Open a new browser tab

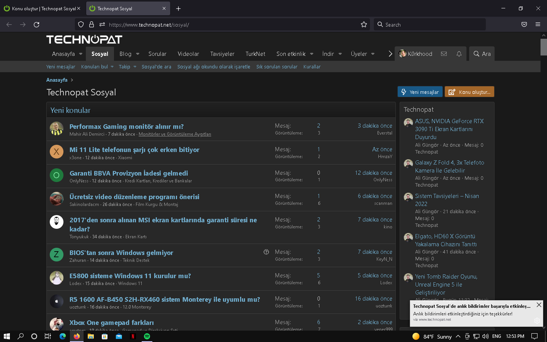click(178, 8)
